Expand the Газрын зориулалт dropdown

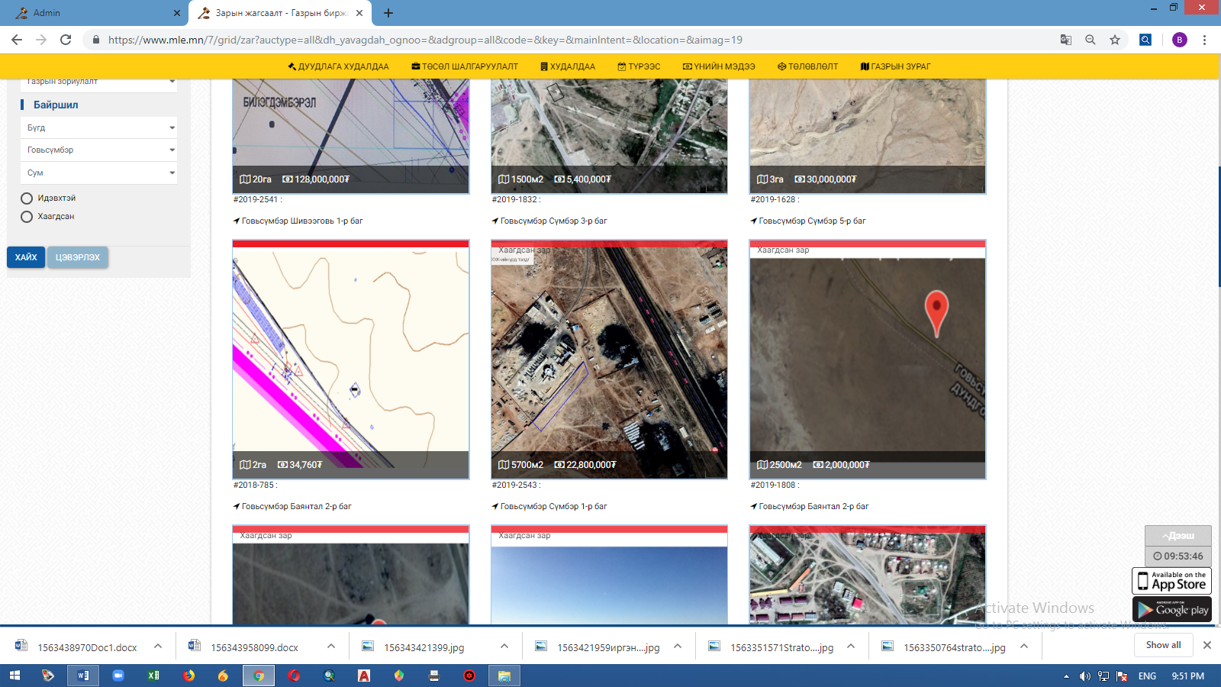[x=99, y=84]
